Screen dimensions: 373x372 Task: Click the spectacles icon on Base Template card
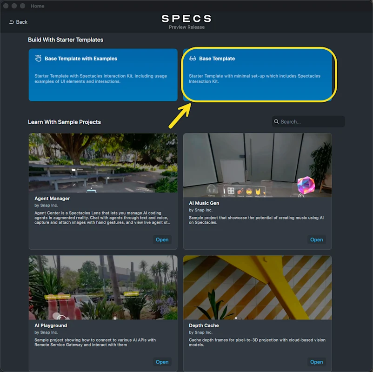193,59
